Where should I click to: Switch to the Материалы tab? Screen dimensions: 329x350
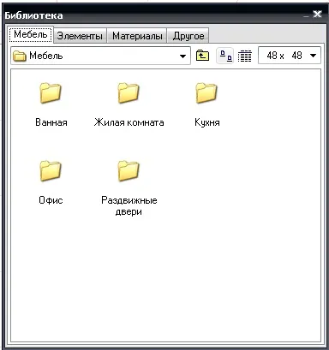[x=137, y=36]
